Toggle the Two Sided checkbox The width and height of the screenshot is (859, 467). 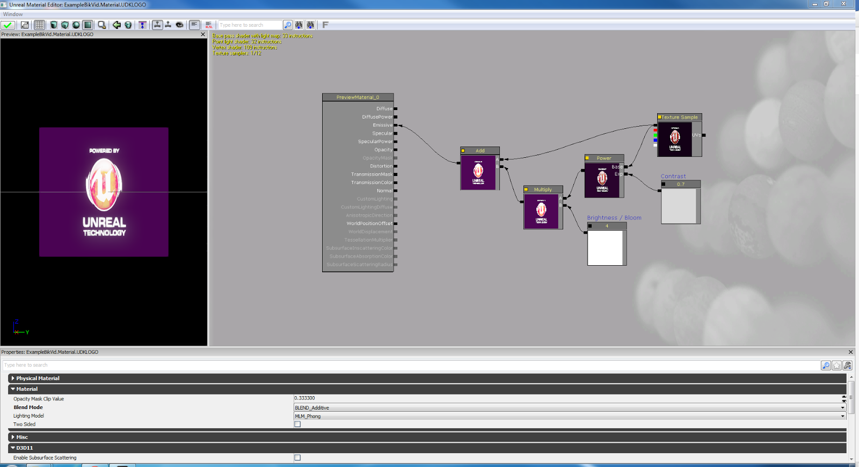(297, 424)
